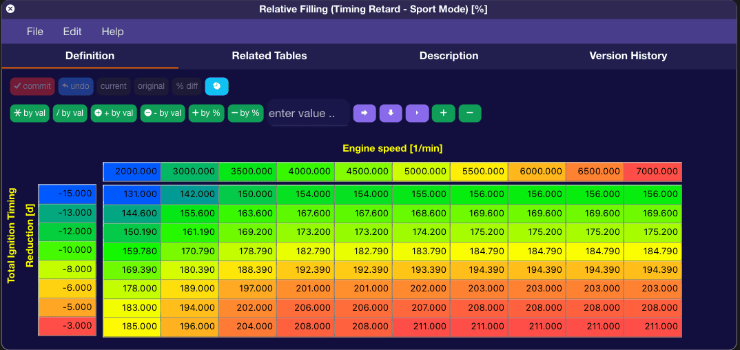
Task: Click the purple down arrow button
Action: pyautogui.click(x=391, y=113)
